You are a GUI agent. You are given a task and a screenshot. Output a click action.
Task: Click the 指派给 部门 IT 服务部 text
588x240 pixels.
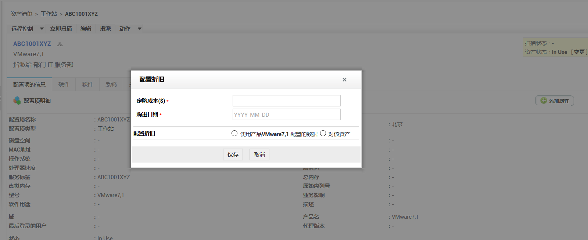(43, 65)
